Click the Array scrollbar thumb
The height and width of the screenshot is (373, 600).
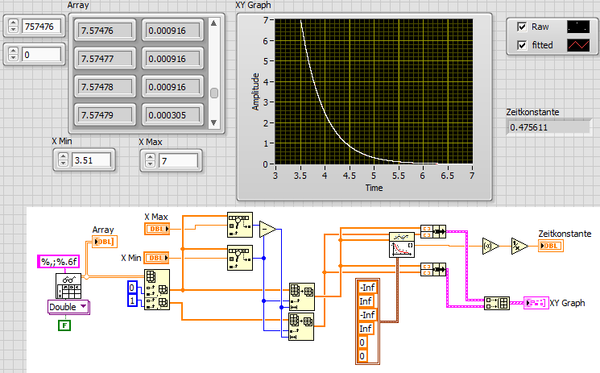tap(214, 93)
